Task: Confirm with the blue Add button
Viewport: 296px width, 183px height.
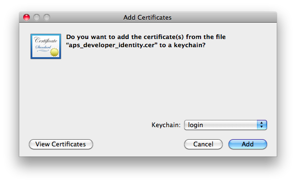Action: click(x=248, y=144)
